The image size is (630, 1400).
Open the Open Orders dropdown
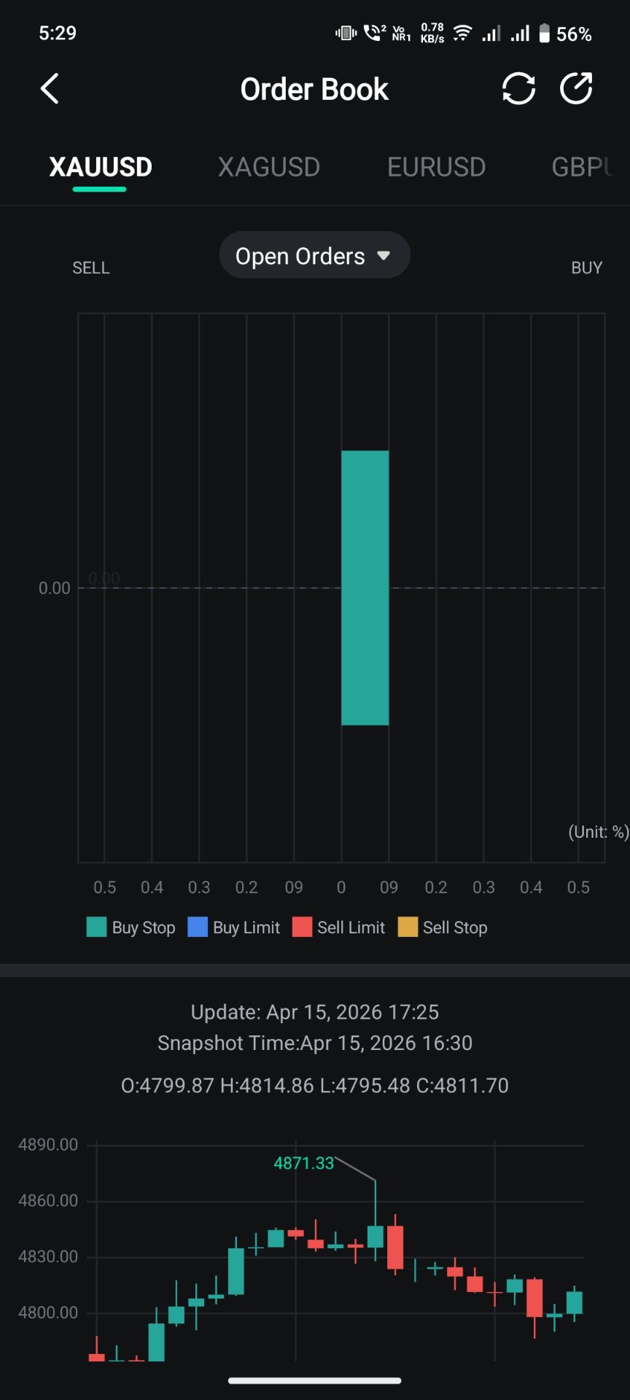click(300, 256)
